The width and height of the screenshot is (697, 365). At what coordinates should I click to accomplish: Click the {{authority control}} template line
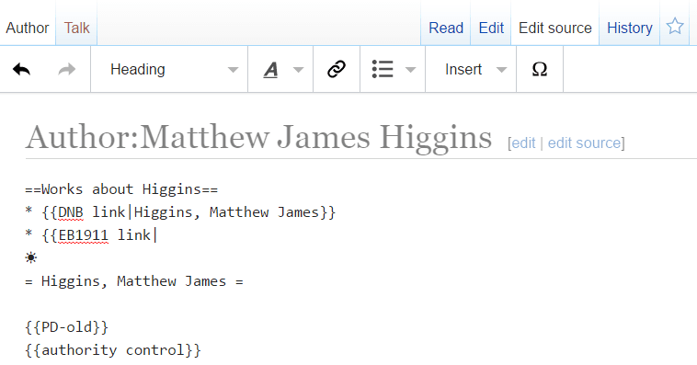[113, 350]
